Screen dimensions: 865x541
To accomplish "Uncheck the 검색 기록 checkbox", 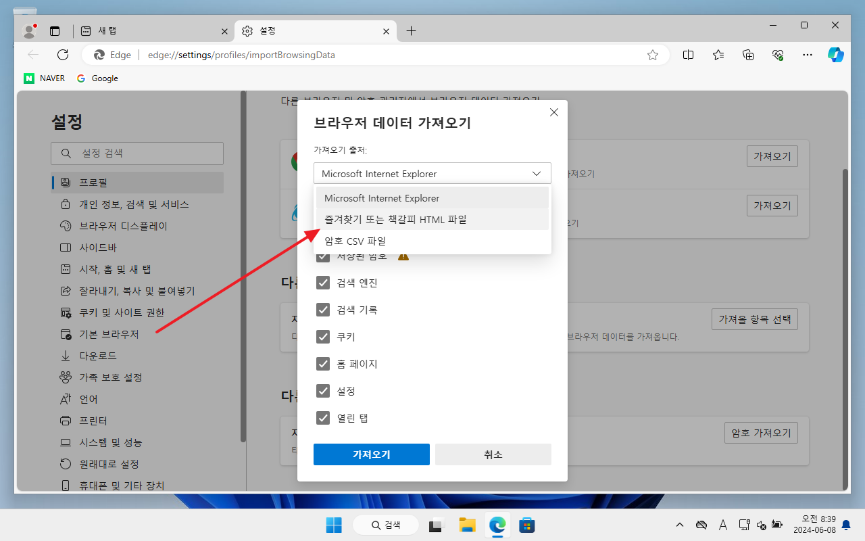I will [323, 310].
